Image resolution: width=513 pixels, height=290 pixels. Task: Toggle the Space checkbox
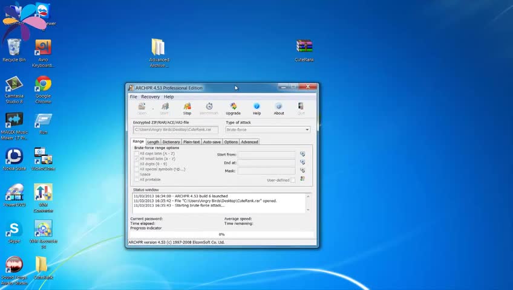tap(137, 174)
